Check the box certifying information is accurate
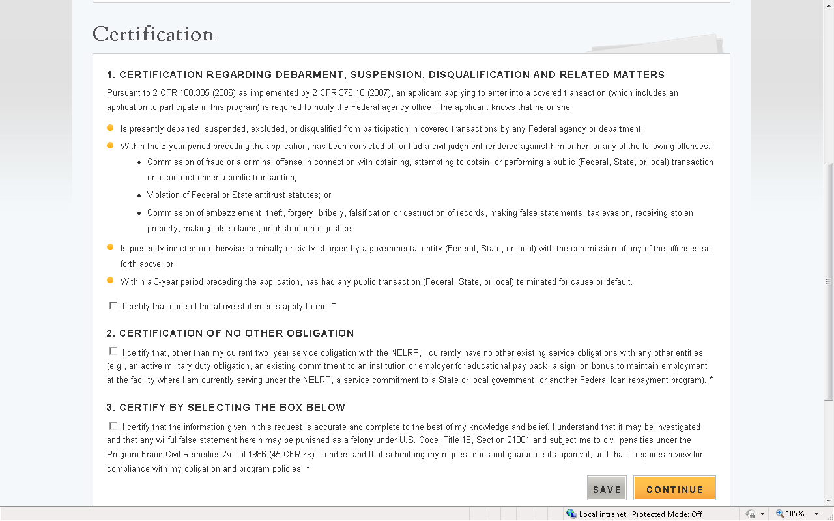This screenshot has height=521, width=834. [x=113, y=426]
